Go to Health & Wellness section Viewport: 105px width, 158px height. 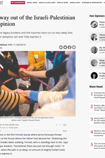pos(47,3)
